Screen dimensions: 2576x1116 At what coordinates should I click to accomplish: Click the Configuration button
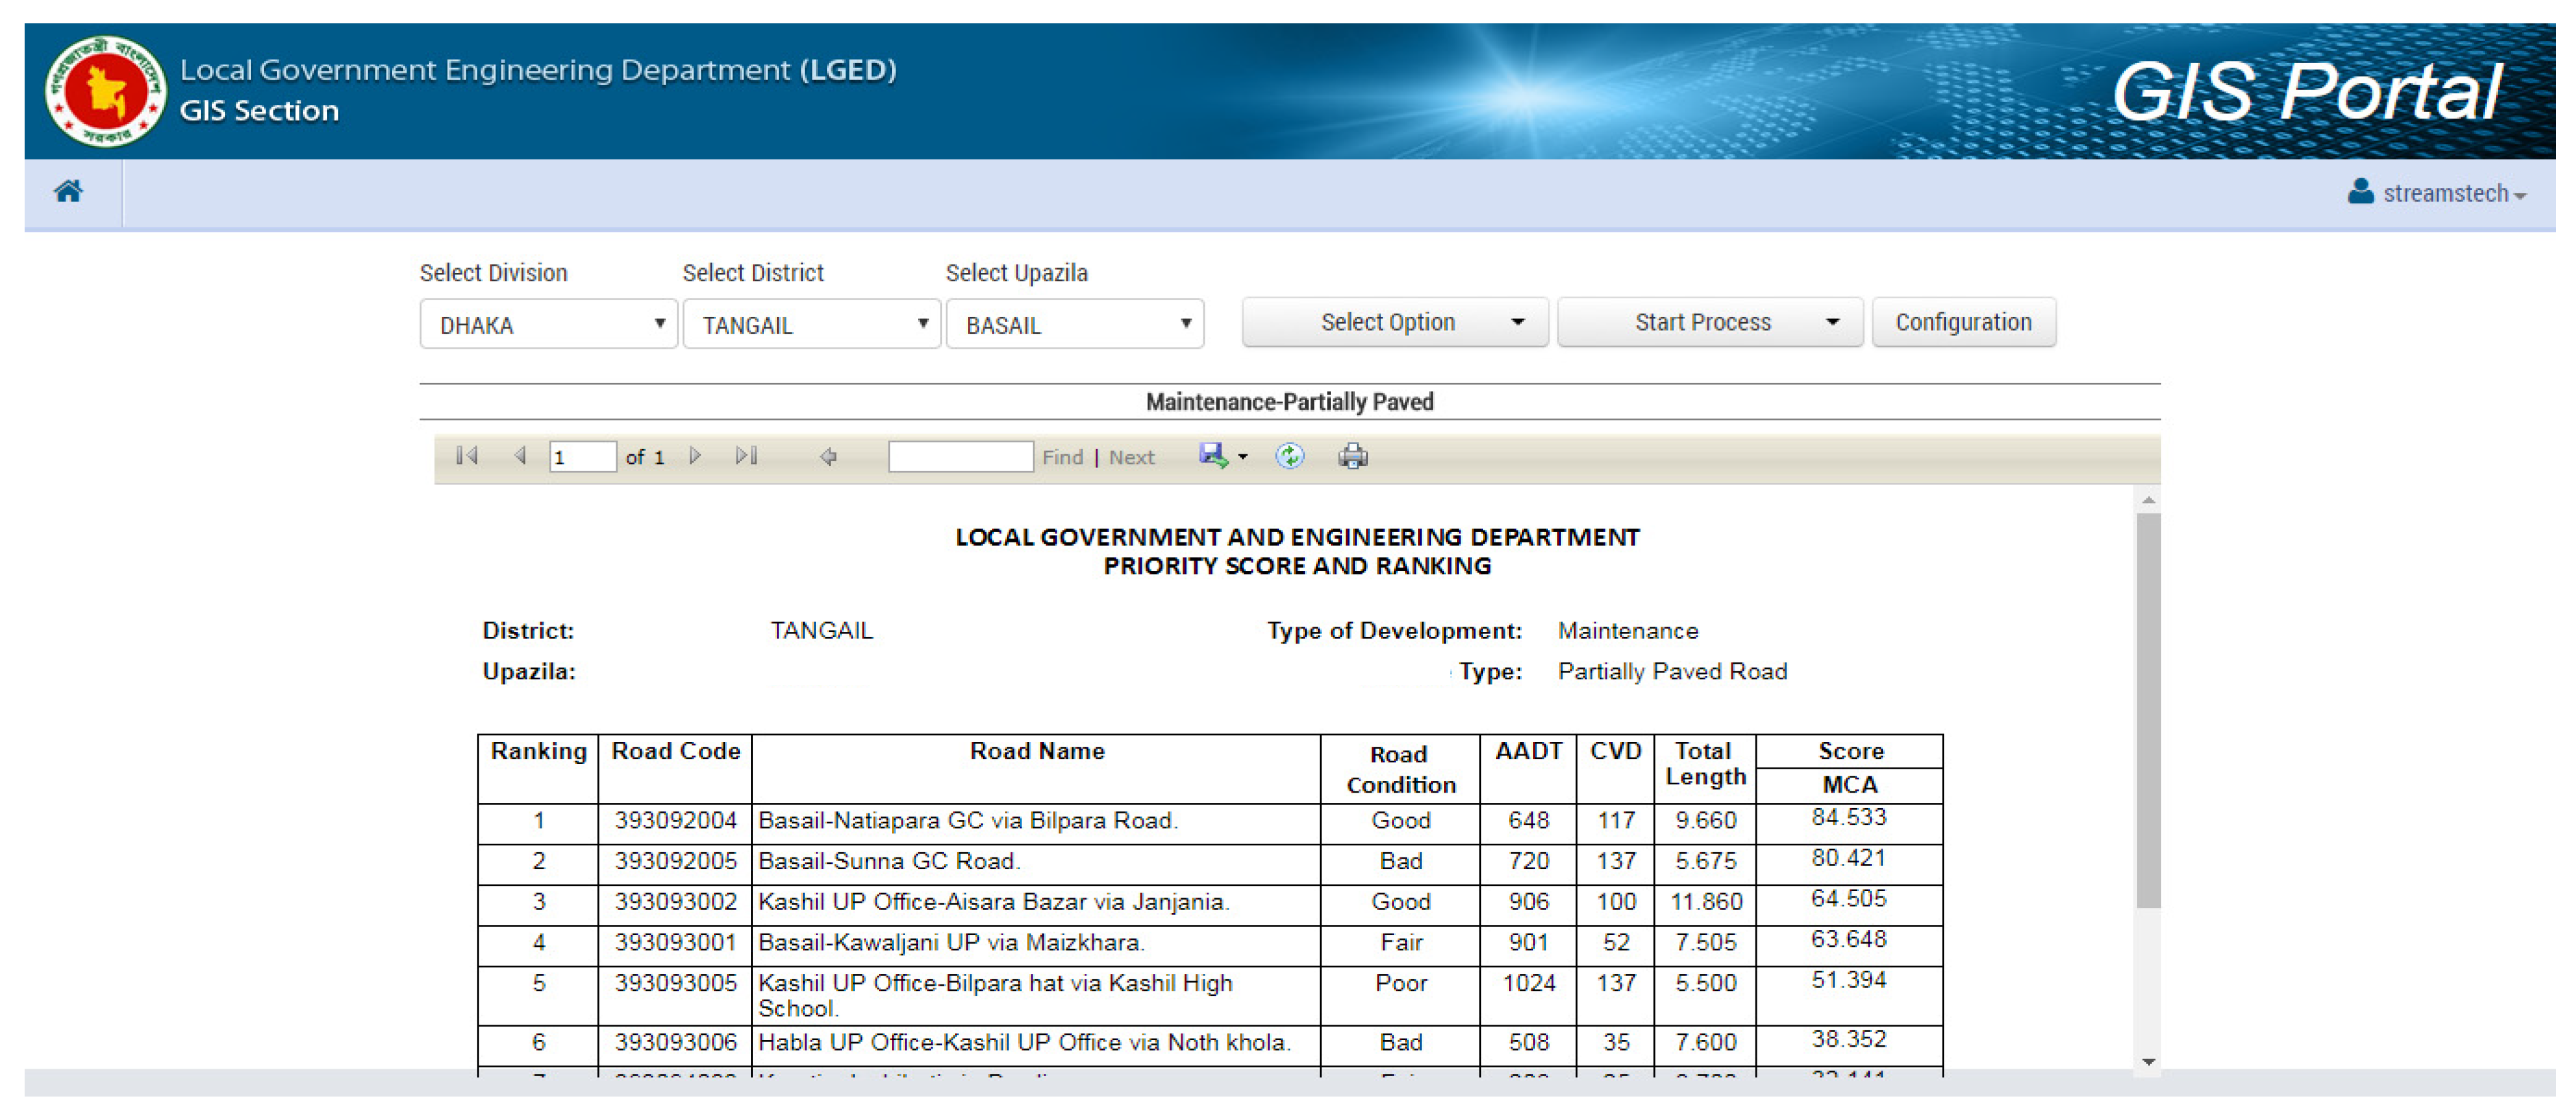pyautogui.click(x=1963, y=323)
